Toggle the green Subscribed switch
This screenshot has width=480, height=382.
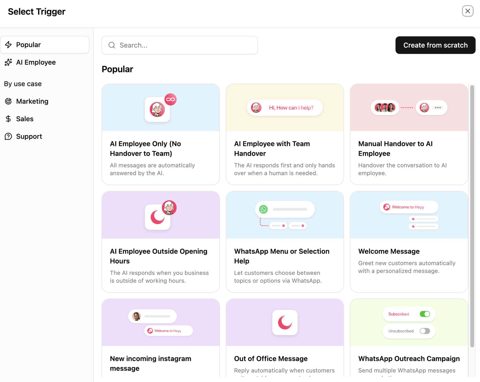coord(425,314)
